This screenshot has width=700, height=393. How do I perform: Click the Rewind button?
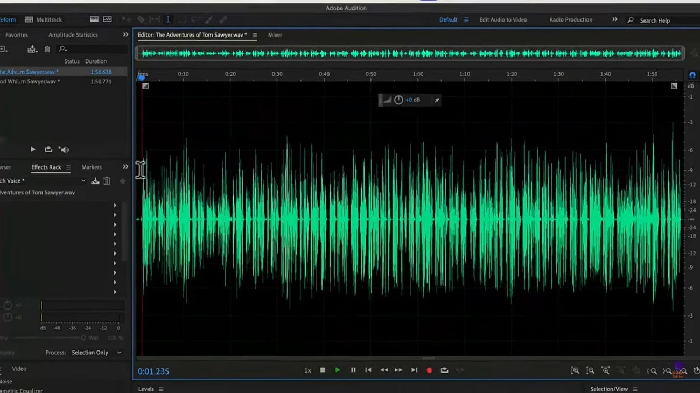click(x=384, y=370)
